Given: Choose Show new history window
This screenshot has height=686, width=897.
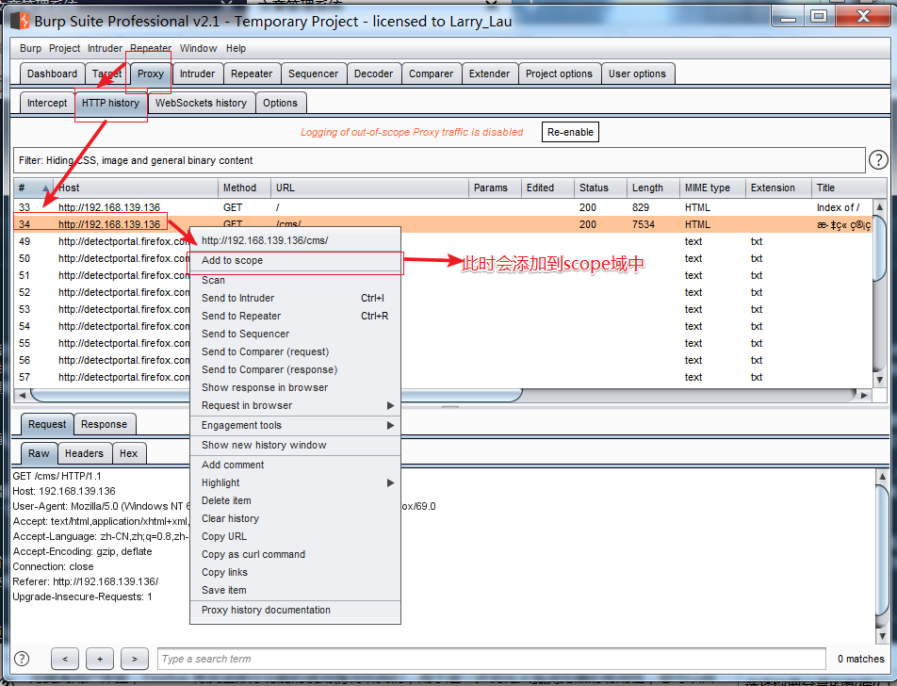Looking at the screenshot, I should pos(295,445).
